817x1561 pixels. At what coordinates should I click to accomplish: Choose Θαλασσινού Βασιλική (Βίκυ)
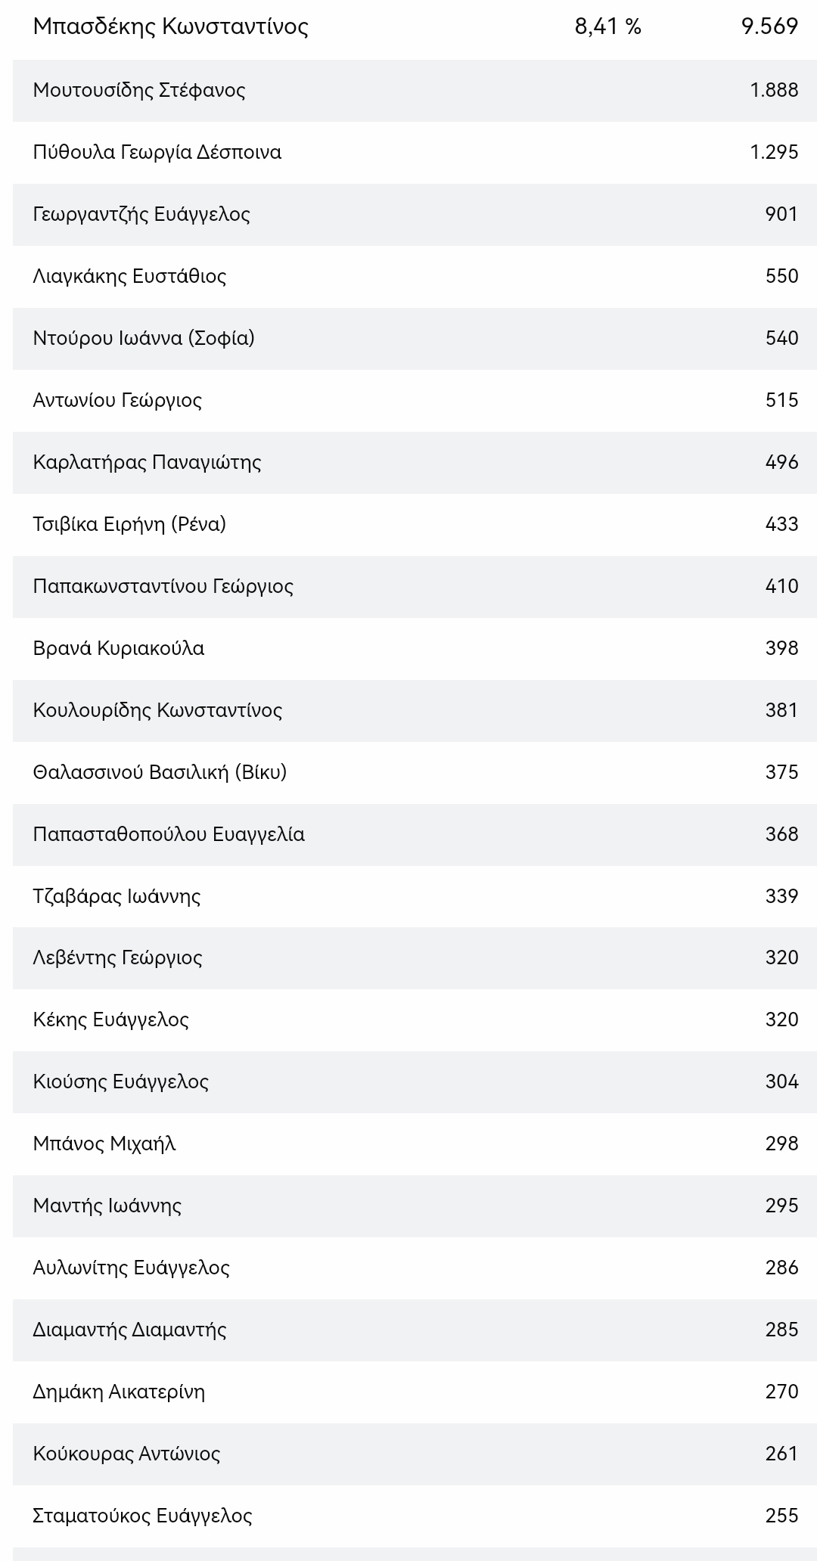tap(160, 772)
